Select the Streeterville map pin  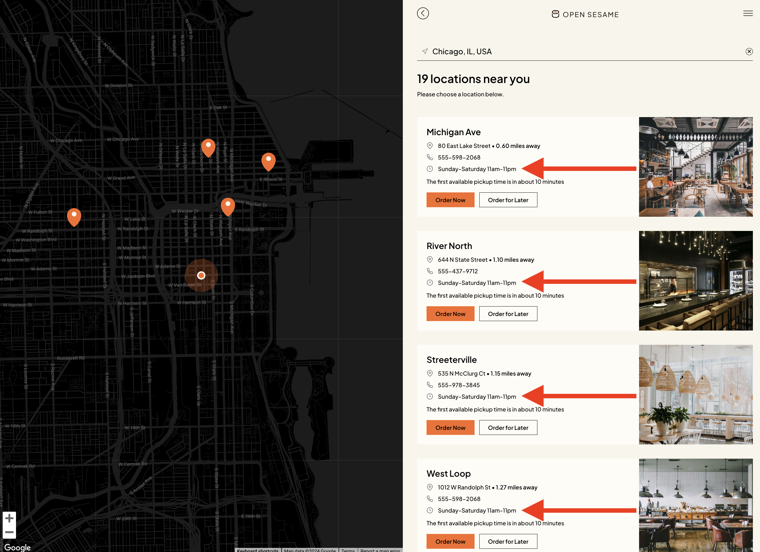pyautogui.click(x=269, y=162)
